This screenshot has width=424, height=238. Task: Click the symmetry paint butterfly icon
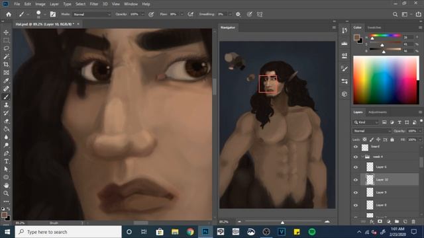click(260, 15)
